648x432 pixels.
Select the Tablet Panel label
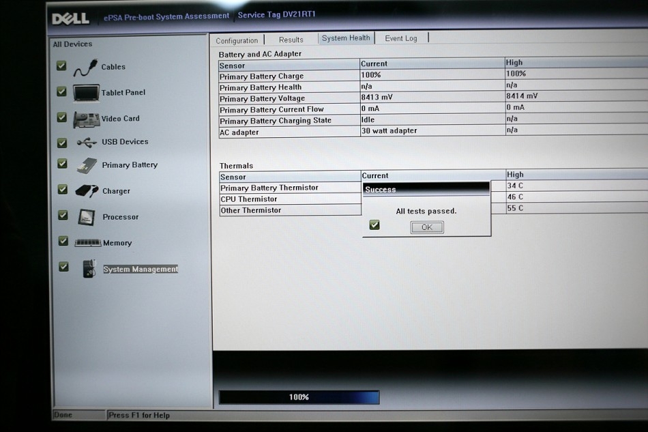tap(123, 93)
